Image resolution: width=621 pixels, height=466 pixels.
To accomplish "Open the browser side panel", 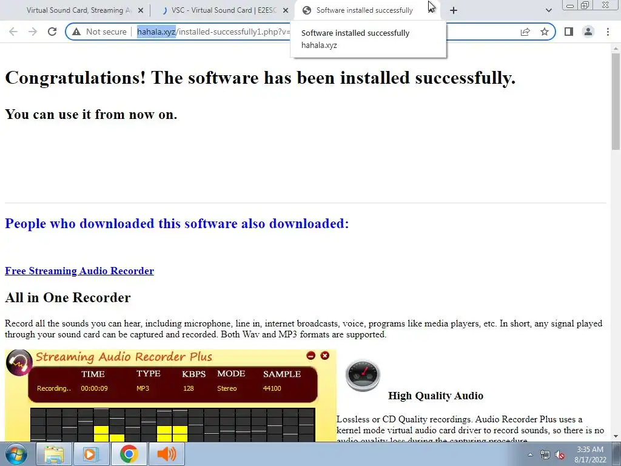I will click(569, 32).
